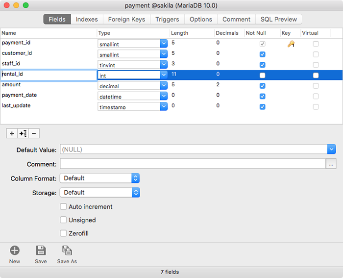
Task: Open type dropdown for amount
Action: pyautogui.click(x=164, y=86)
